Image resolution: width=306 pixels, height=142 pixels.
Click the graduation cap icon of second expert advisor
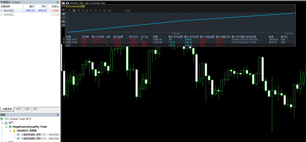(18, 139)
